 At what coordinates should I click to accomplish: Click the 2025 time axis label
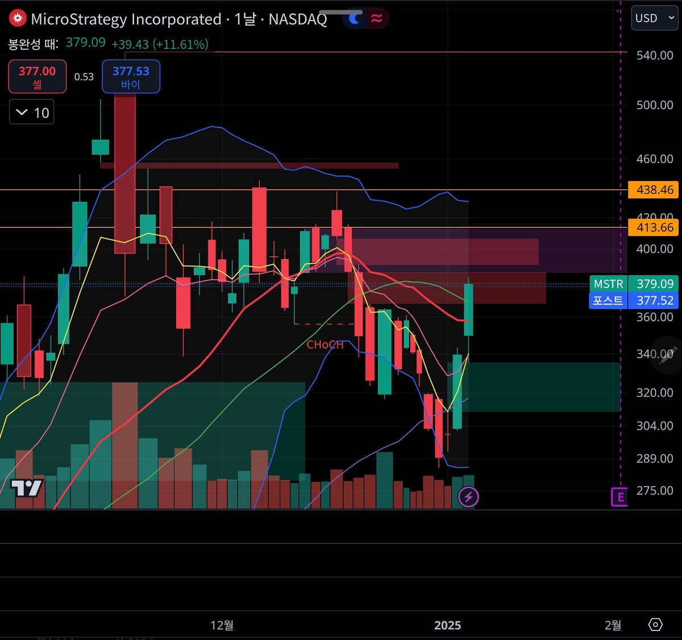pyautogui.click(x=448, y=625)
